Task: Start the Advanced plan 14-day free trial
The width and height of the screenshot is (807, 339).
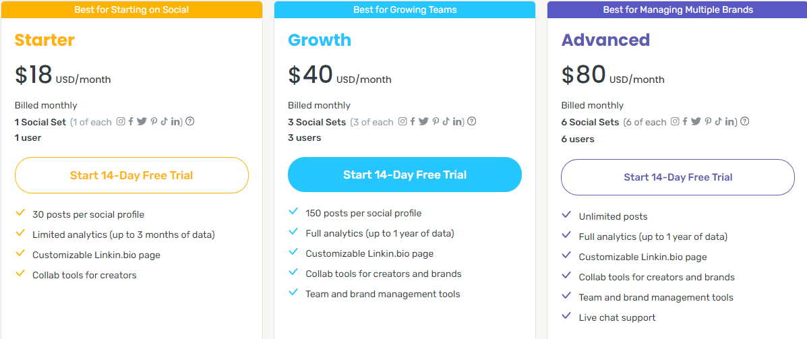Action: (x=678, y=177)
